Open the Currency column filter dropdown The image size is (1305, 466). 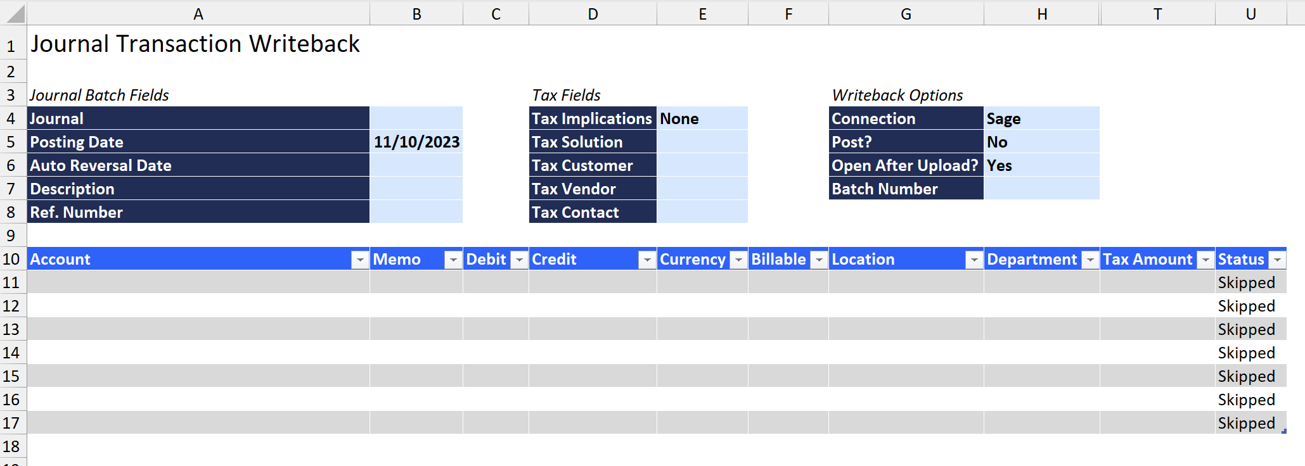739,260
